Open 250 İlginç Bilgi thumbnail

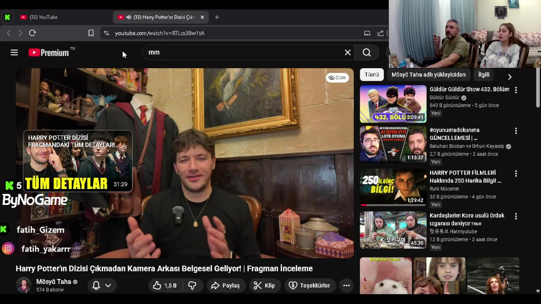pyautogui.click(x=393, y=187)
